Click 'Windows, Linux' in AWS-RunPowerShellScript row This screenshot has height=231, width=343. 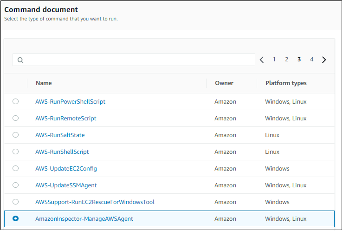tap(286, 102)
